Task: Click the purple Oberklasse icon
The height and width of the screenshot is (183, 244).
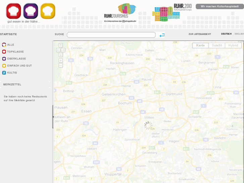Action: (4, 58)
